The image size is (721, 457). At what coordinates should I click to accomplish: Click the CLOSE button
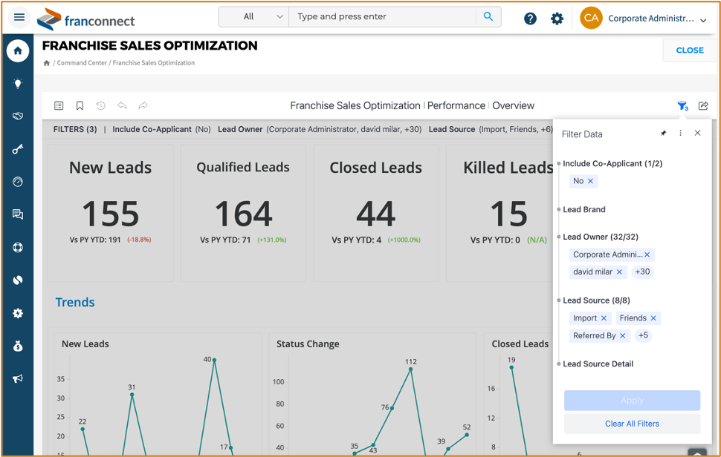click(690, 50)
